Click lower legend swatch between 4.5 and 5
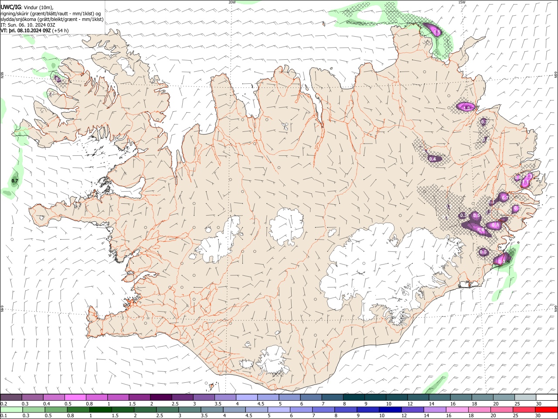 [257, 409]
